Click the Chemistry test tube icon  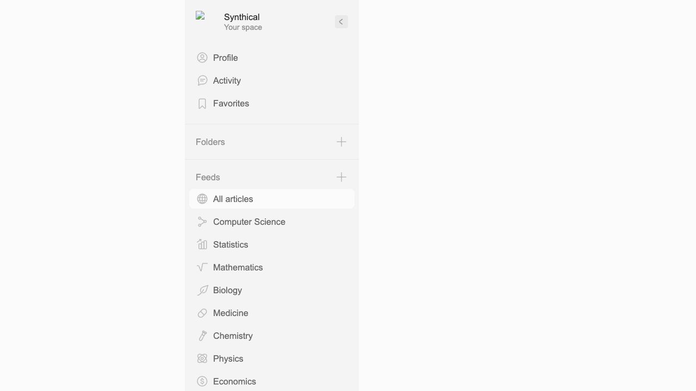(x=202, y=336)
